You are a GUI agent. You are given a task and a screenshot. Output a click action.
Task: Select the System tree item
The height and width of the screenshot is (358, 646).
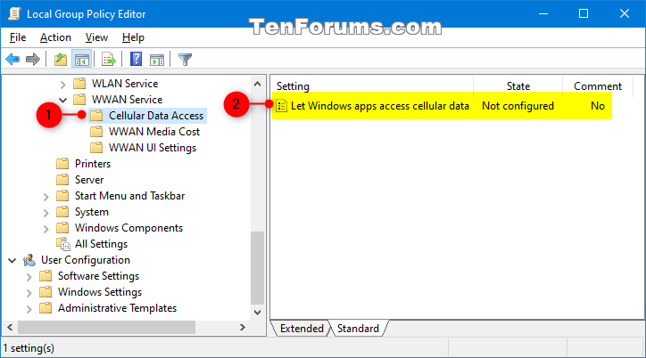[92, 212]
